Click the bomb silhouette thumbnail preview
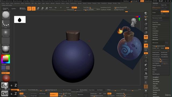Screen dimensions: 172x97 (x=20, y=19)
